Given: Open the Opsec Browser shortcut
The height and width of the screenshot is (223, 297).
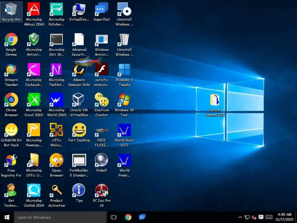Looking at the screenshot, I should pos(57,165).
